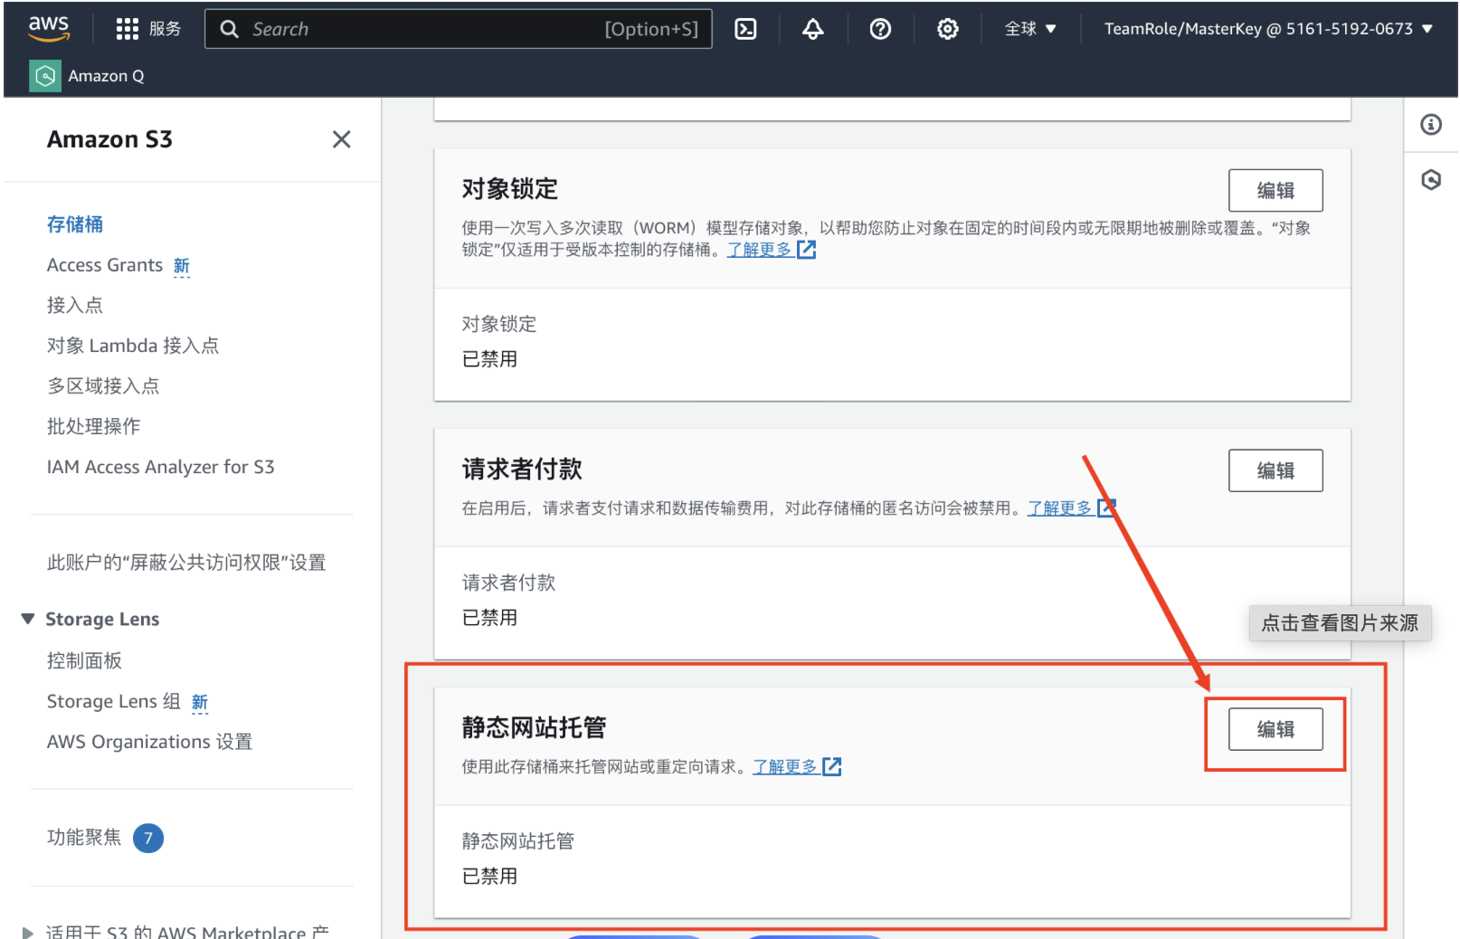Click 已禁用 status under 静态网站托管
Image resolution: width=1460 pixels, height=939 pixels.
(x=490, y=877)
